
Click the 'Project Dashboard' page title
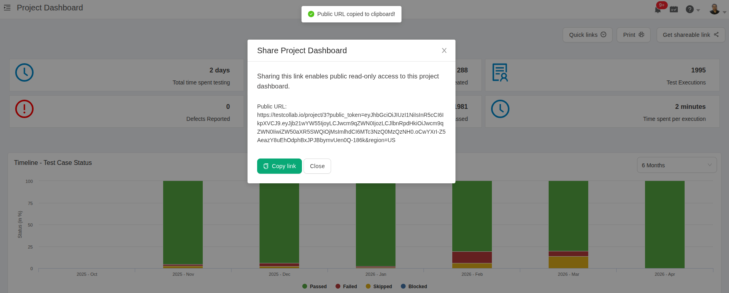[x=50, y=8]
